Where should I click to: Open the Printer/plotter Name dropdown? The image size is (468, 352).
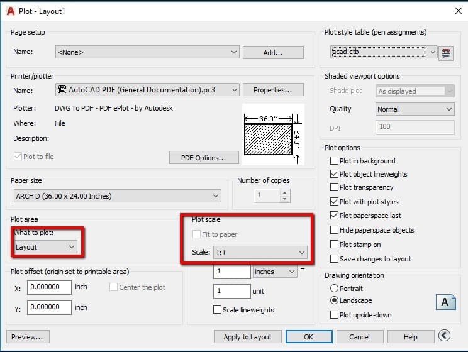point(147,90)
